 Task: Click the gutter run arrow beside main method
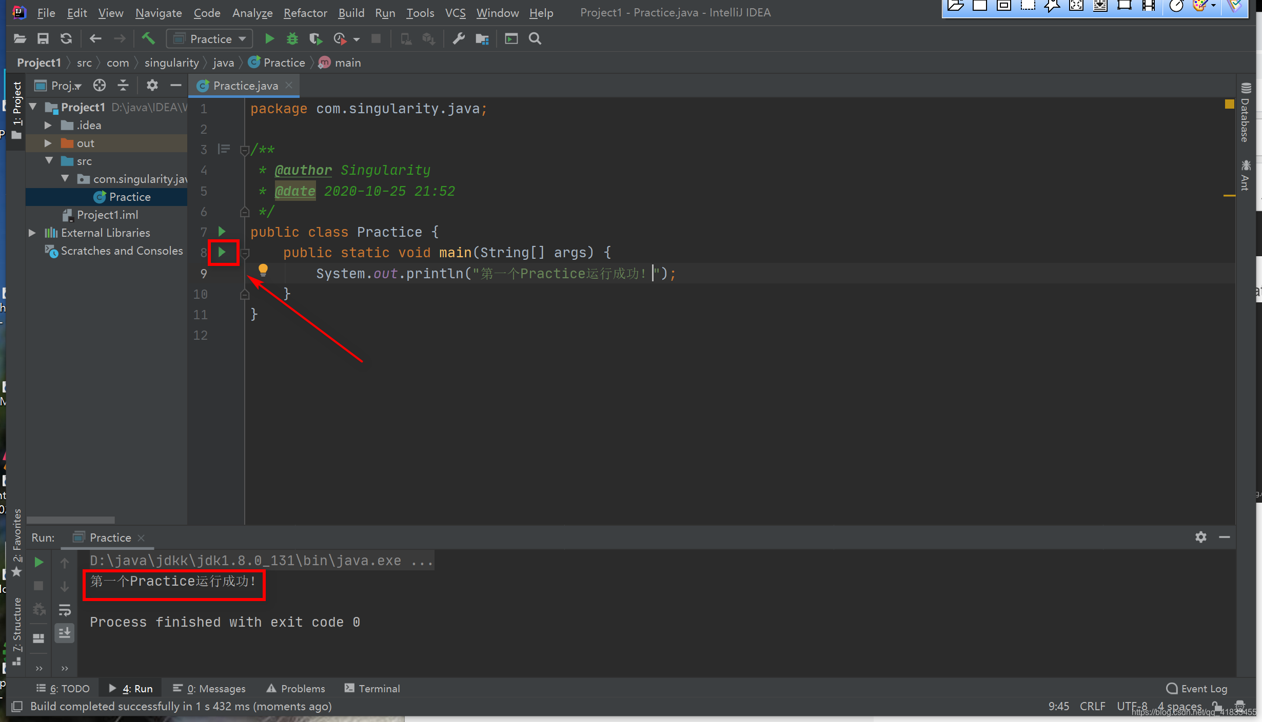click(222, 252)
